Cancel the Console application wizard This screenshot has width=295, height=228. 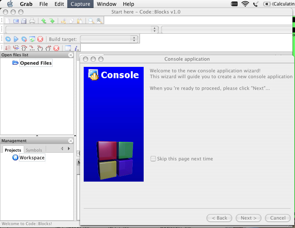tap(277, 218)
